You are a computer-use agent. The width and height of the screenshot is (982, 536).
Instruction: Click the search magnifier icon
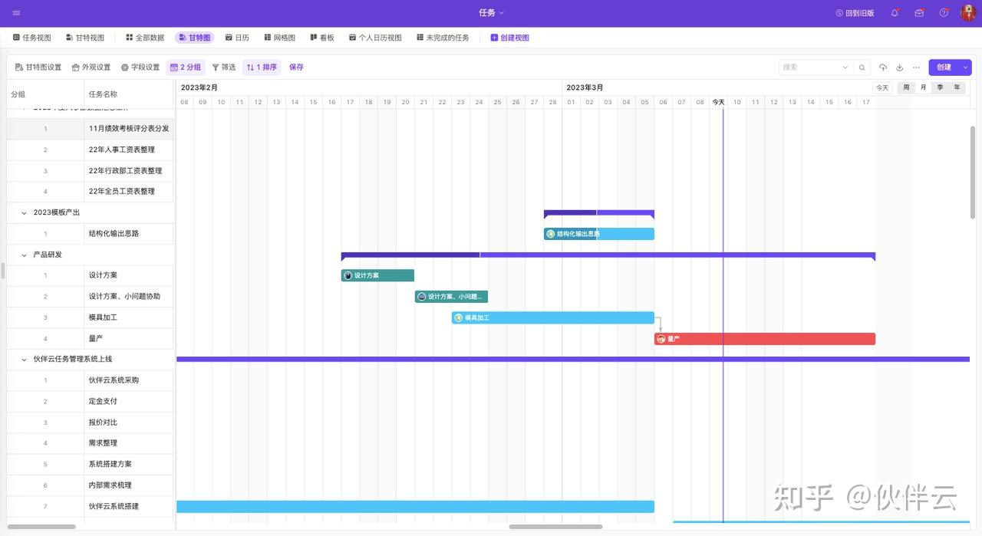[862, 67]
